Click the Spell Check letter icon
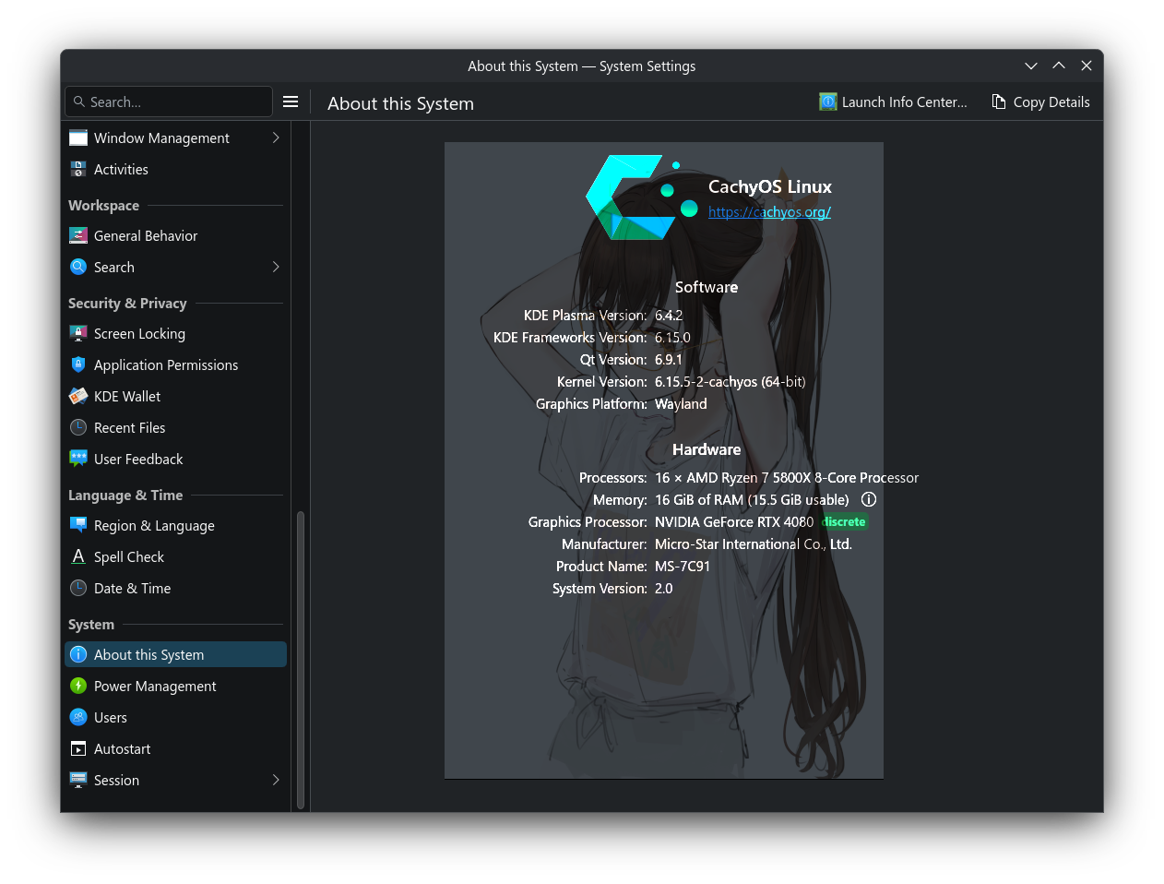The height and width of the screenshot is (884, 1164). pos(78,556)
